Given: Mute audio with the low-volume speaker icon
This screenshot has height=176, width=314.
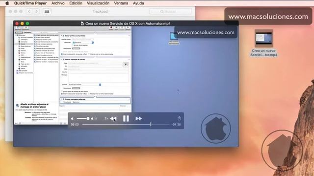Looking at the screenshot, I should click(x=73, y=118).
